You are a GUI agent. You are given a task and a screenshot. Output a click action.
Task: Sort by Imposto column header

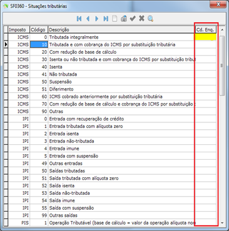click(19, 30)
